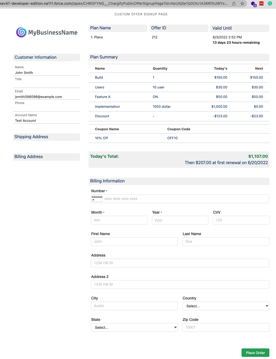Image resolution: width=276 pixels, height=359 pixels.
Task: Click the First Name text field
Action: [x=134, y=241]
